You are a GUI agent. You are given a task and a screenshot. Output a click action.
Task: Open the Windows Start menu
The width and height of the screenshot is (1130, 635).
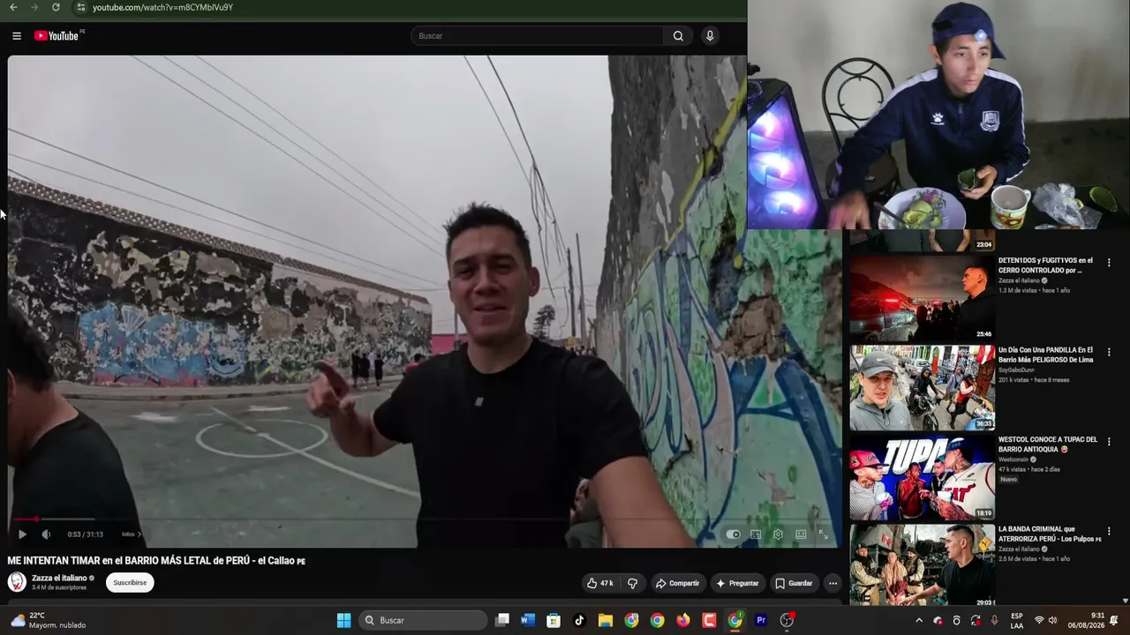[x=344, y=620]
